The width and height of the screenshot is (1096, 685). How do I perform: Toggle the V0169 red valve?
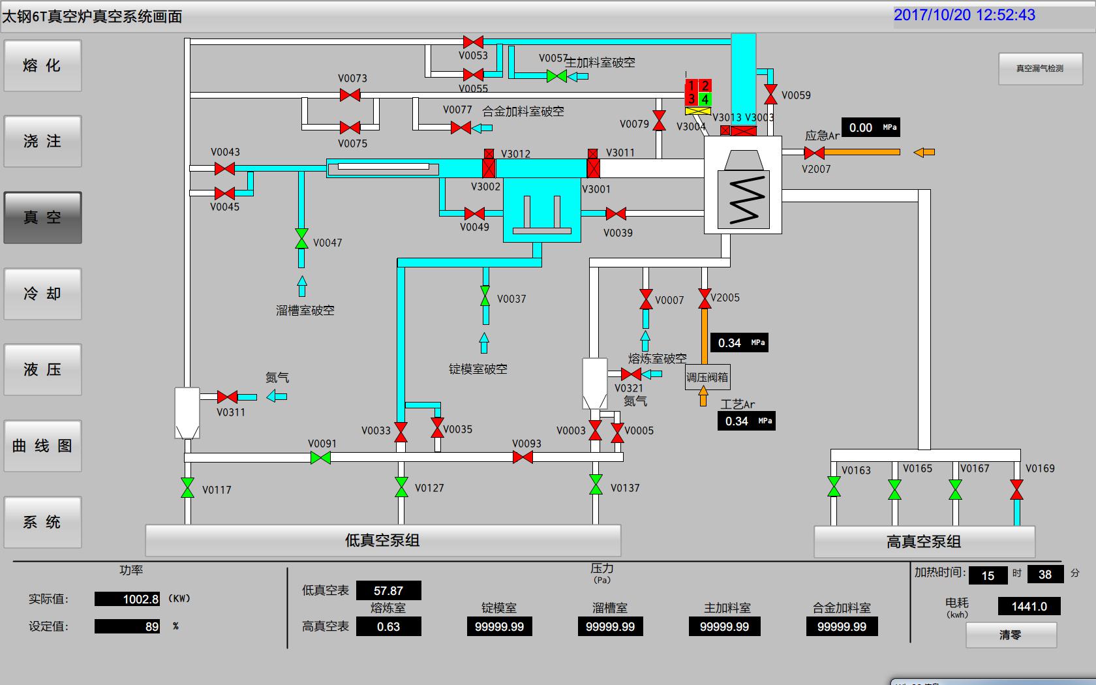pos(1016,490)
